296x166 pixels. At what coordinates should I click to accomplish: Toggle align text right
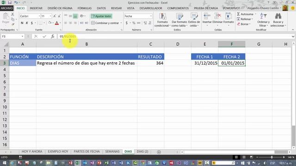tap(75, 23)
